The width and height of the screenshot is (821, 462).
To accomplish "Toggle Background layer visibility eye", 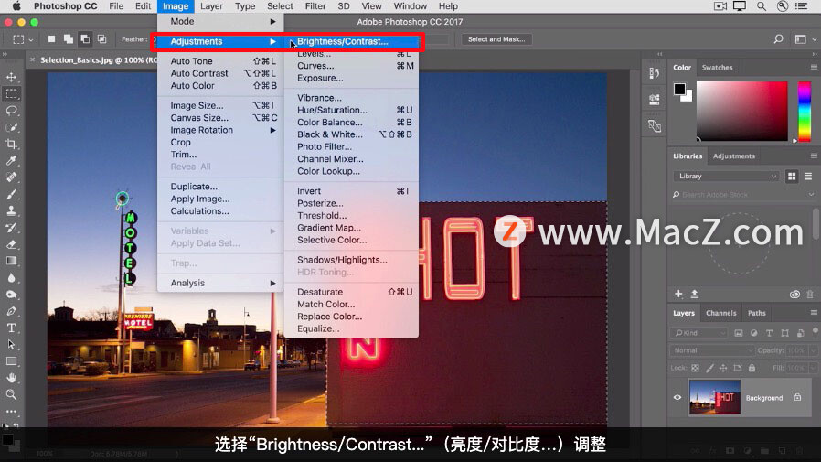I will tap(677, 398).
